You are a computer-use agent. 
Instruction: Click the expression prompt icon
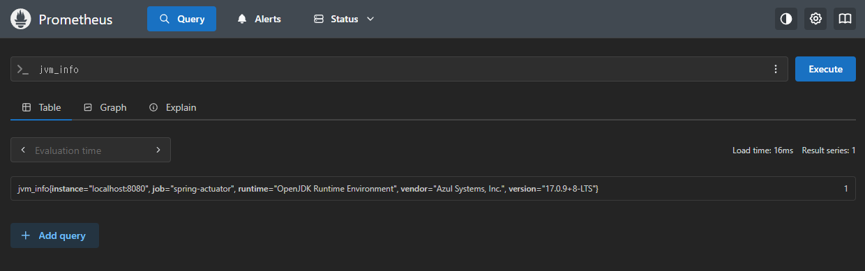tap(23, 70)
